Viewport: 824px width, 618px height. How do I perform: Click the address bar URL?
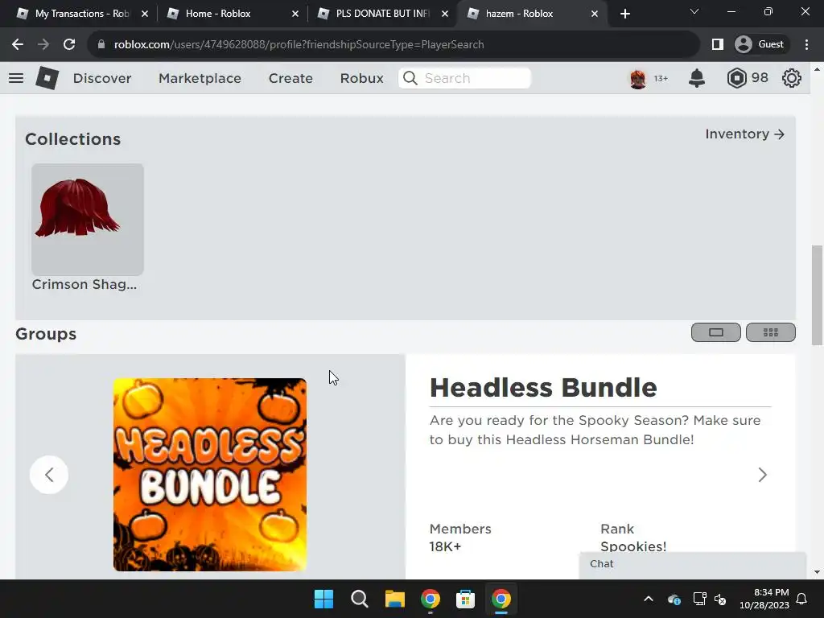pos(299,45)
